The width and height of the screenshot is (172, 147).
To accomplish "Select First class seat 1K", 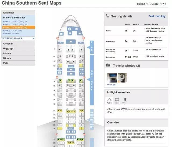I will coord(81,50).
